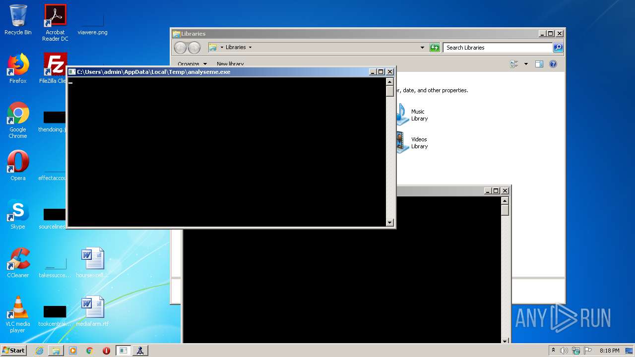
Task: Show hidden tray icons arrow
Action: 554,351
